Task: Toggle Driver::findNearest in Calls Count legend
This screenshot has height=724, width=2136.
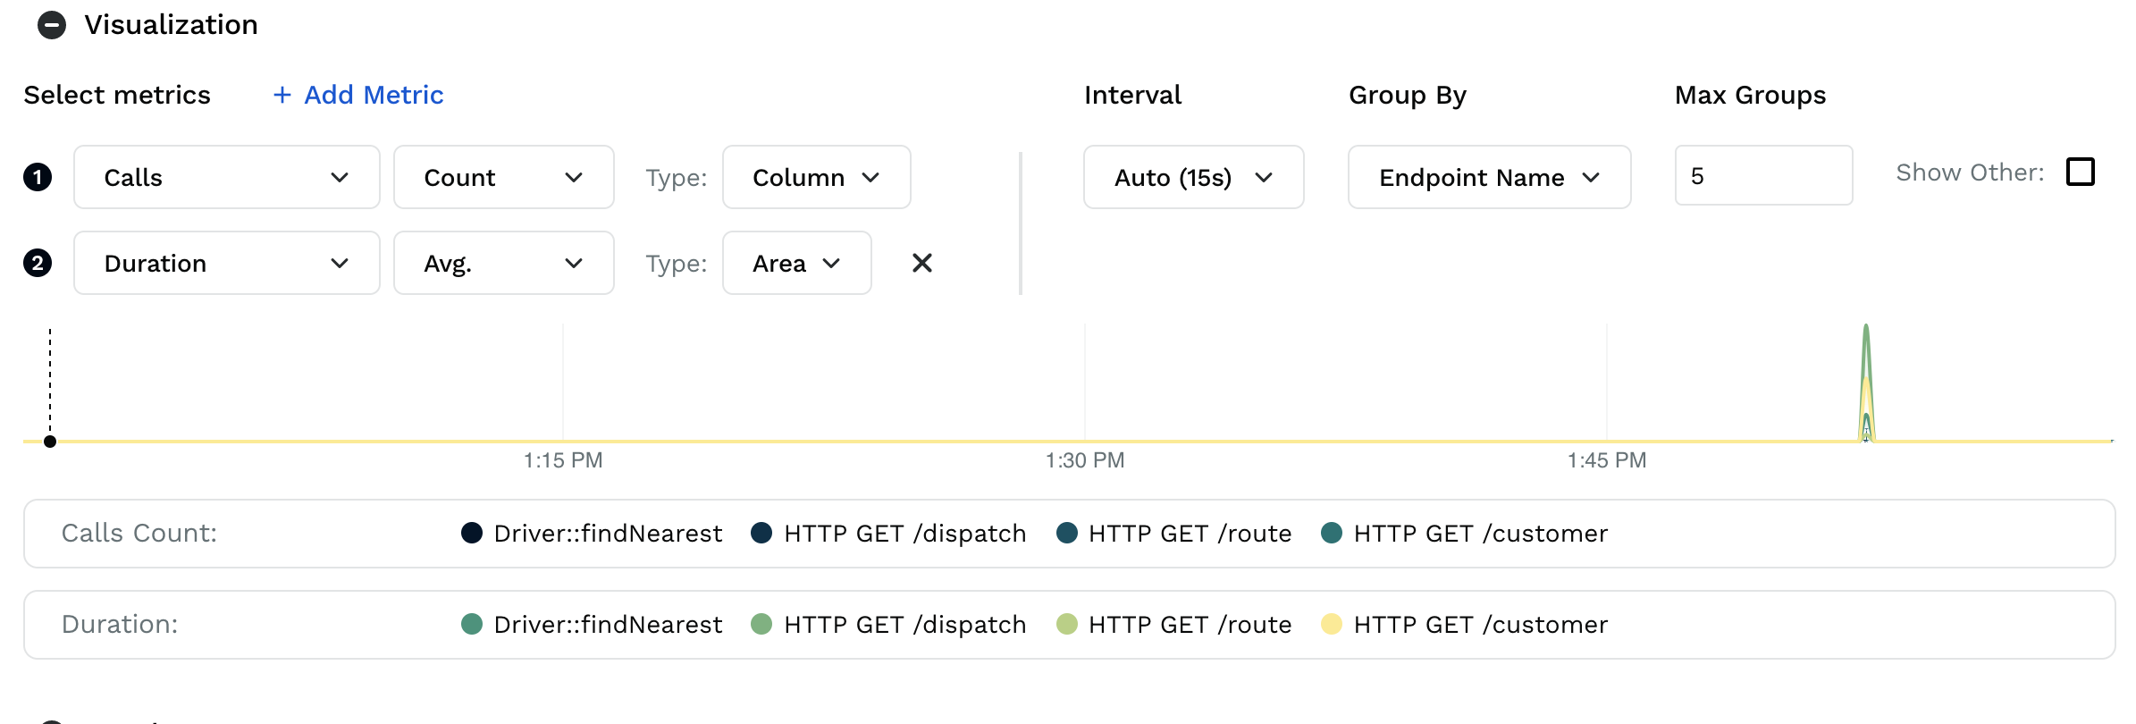Action: (592, 534)
